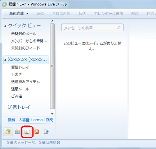Select メンバーからの未開... quick view
Viewport: 156px width, 149px height.
pyautogui.click(x=29, y=41)
